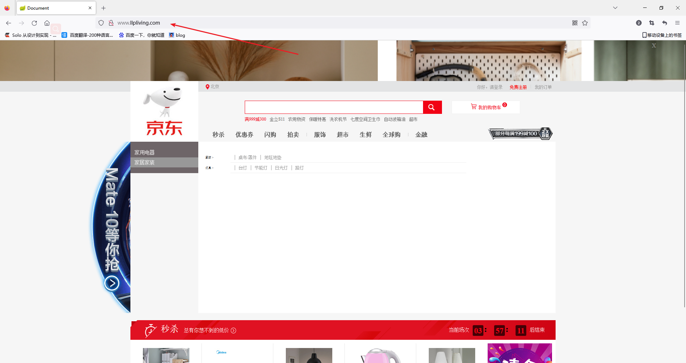Image resolution: width=686 pixels, height=363 pixels.
Task: Open the browser home page icon
Action: 47,23
